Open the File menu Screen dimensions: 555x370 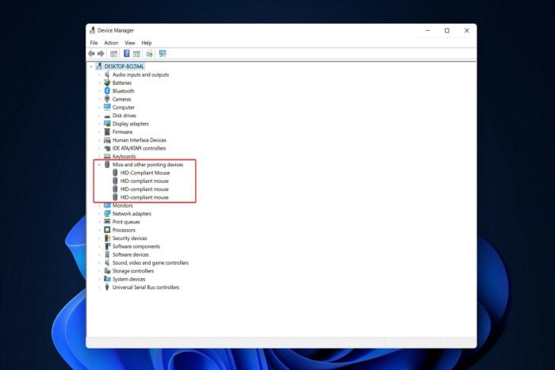click(94, 43)
